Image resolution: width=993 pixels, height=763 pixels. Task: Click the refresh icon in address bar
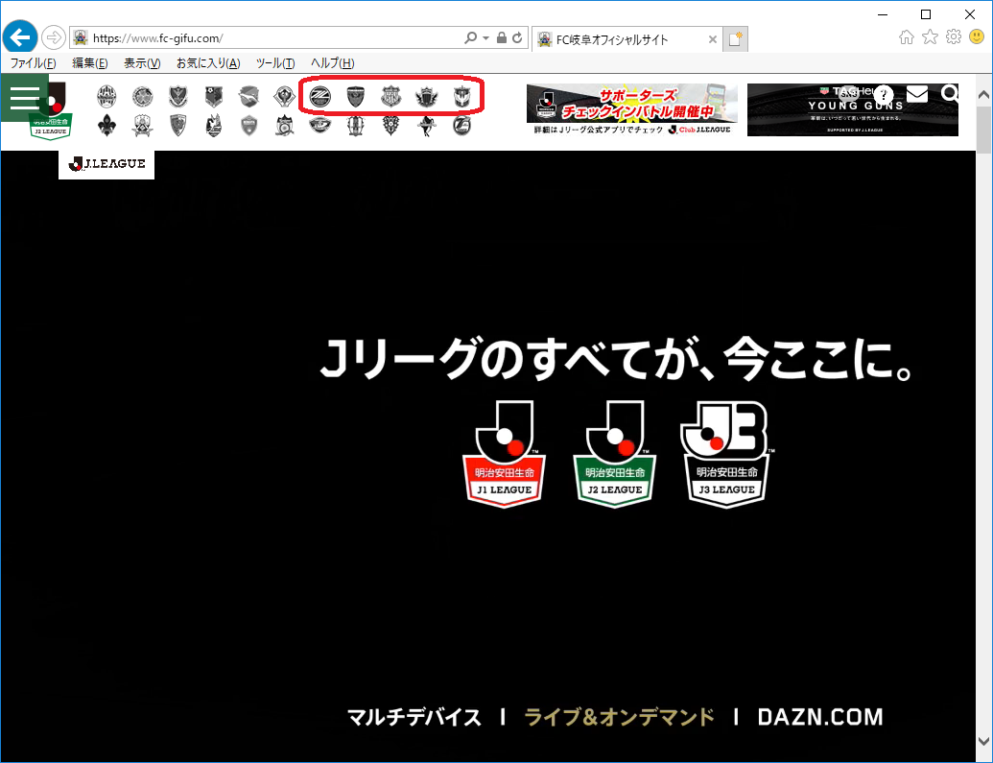pyautogui.click(x=518, y=38)
